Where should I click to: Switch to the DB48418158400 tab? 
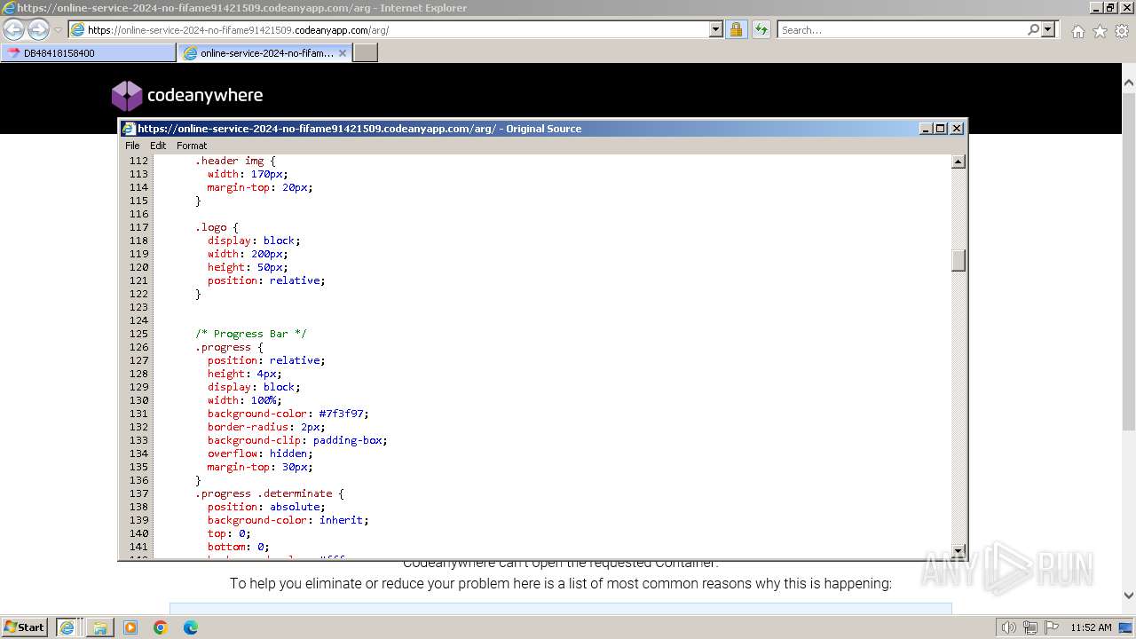click(x=88, y=53)
